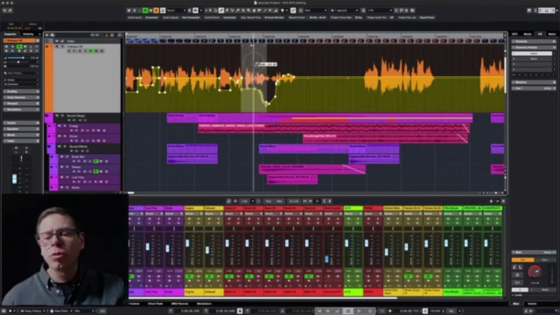
Task: Click the tempo field showing 120.000
Action: [436, 311]
